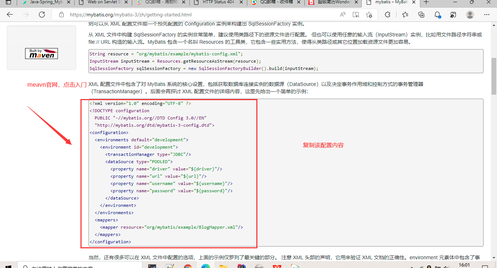
Task: Open the Favorites list
Action: tap(405, 15)
